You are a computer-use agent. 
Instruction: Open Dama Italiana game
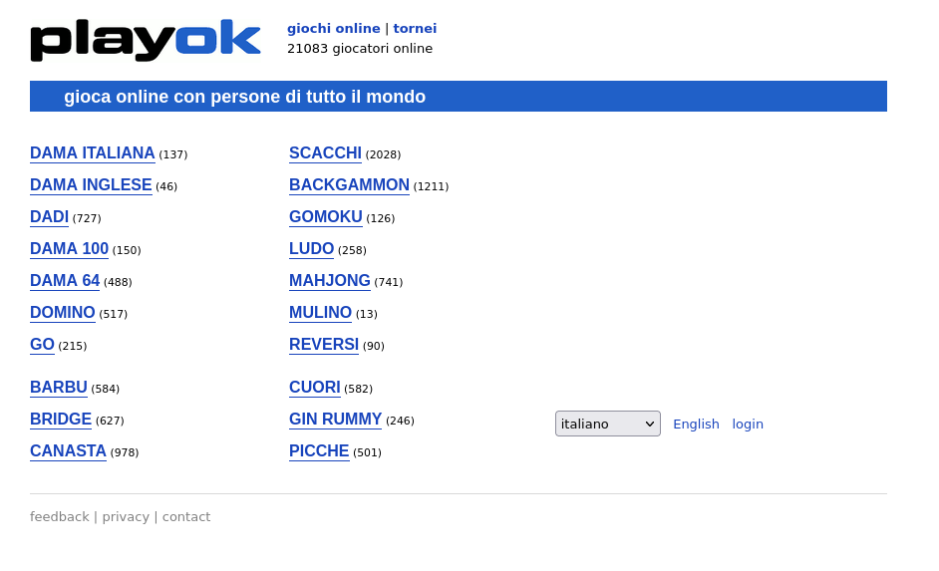tap(93, 153)
